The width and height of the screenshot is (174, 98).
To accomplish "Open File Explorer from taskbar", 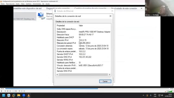I will [19, 95].
